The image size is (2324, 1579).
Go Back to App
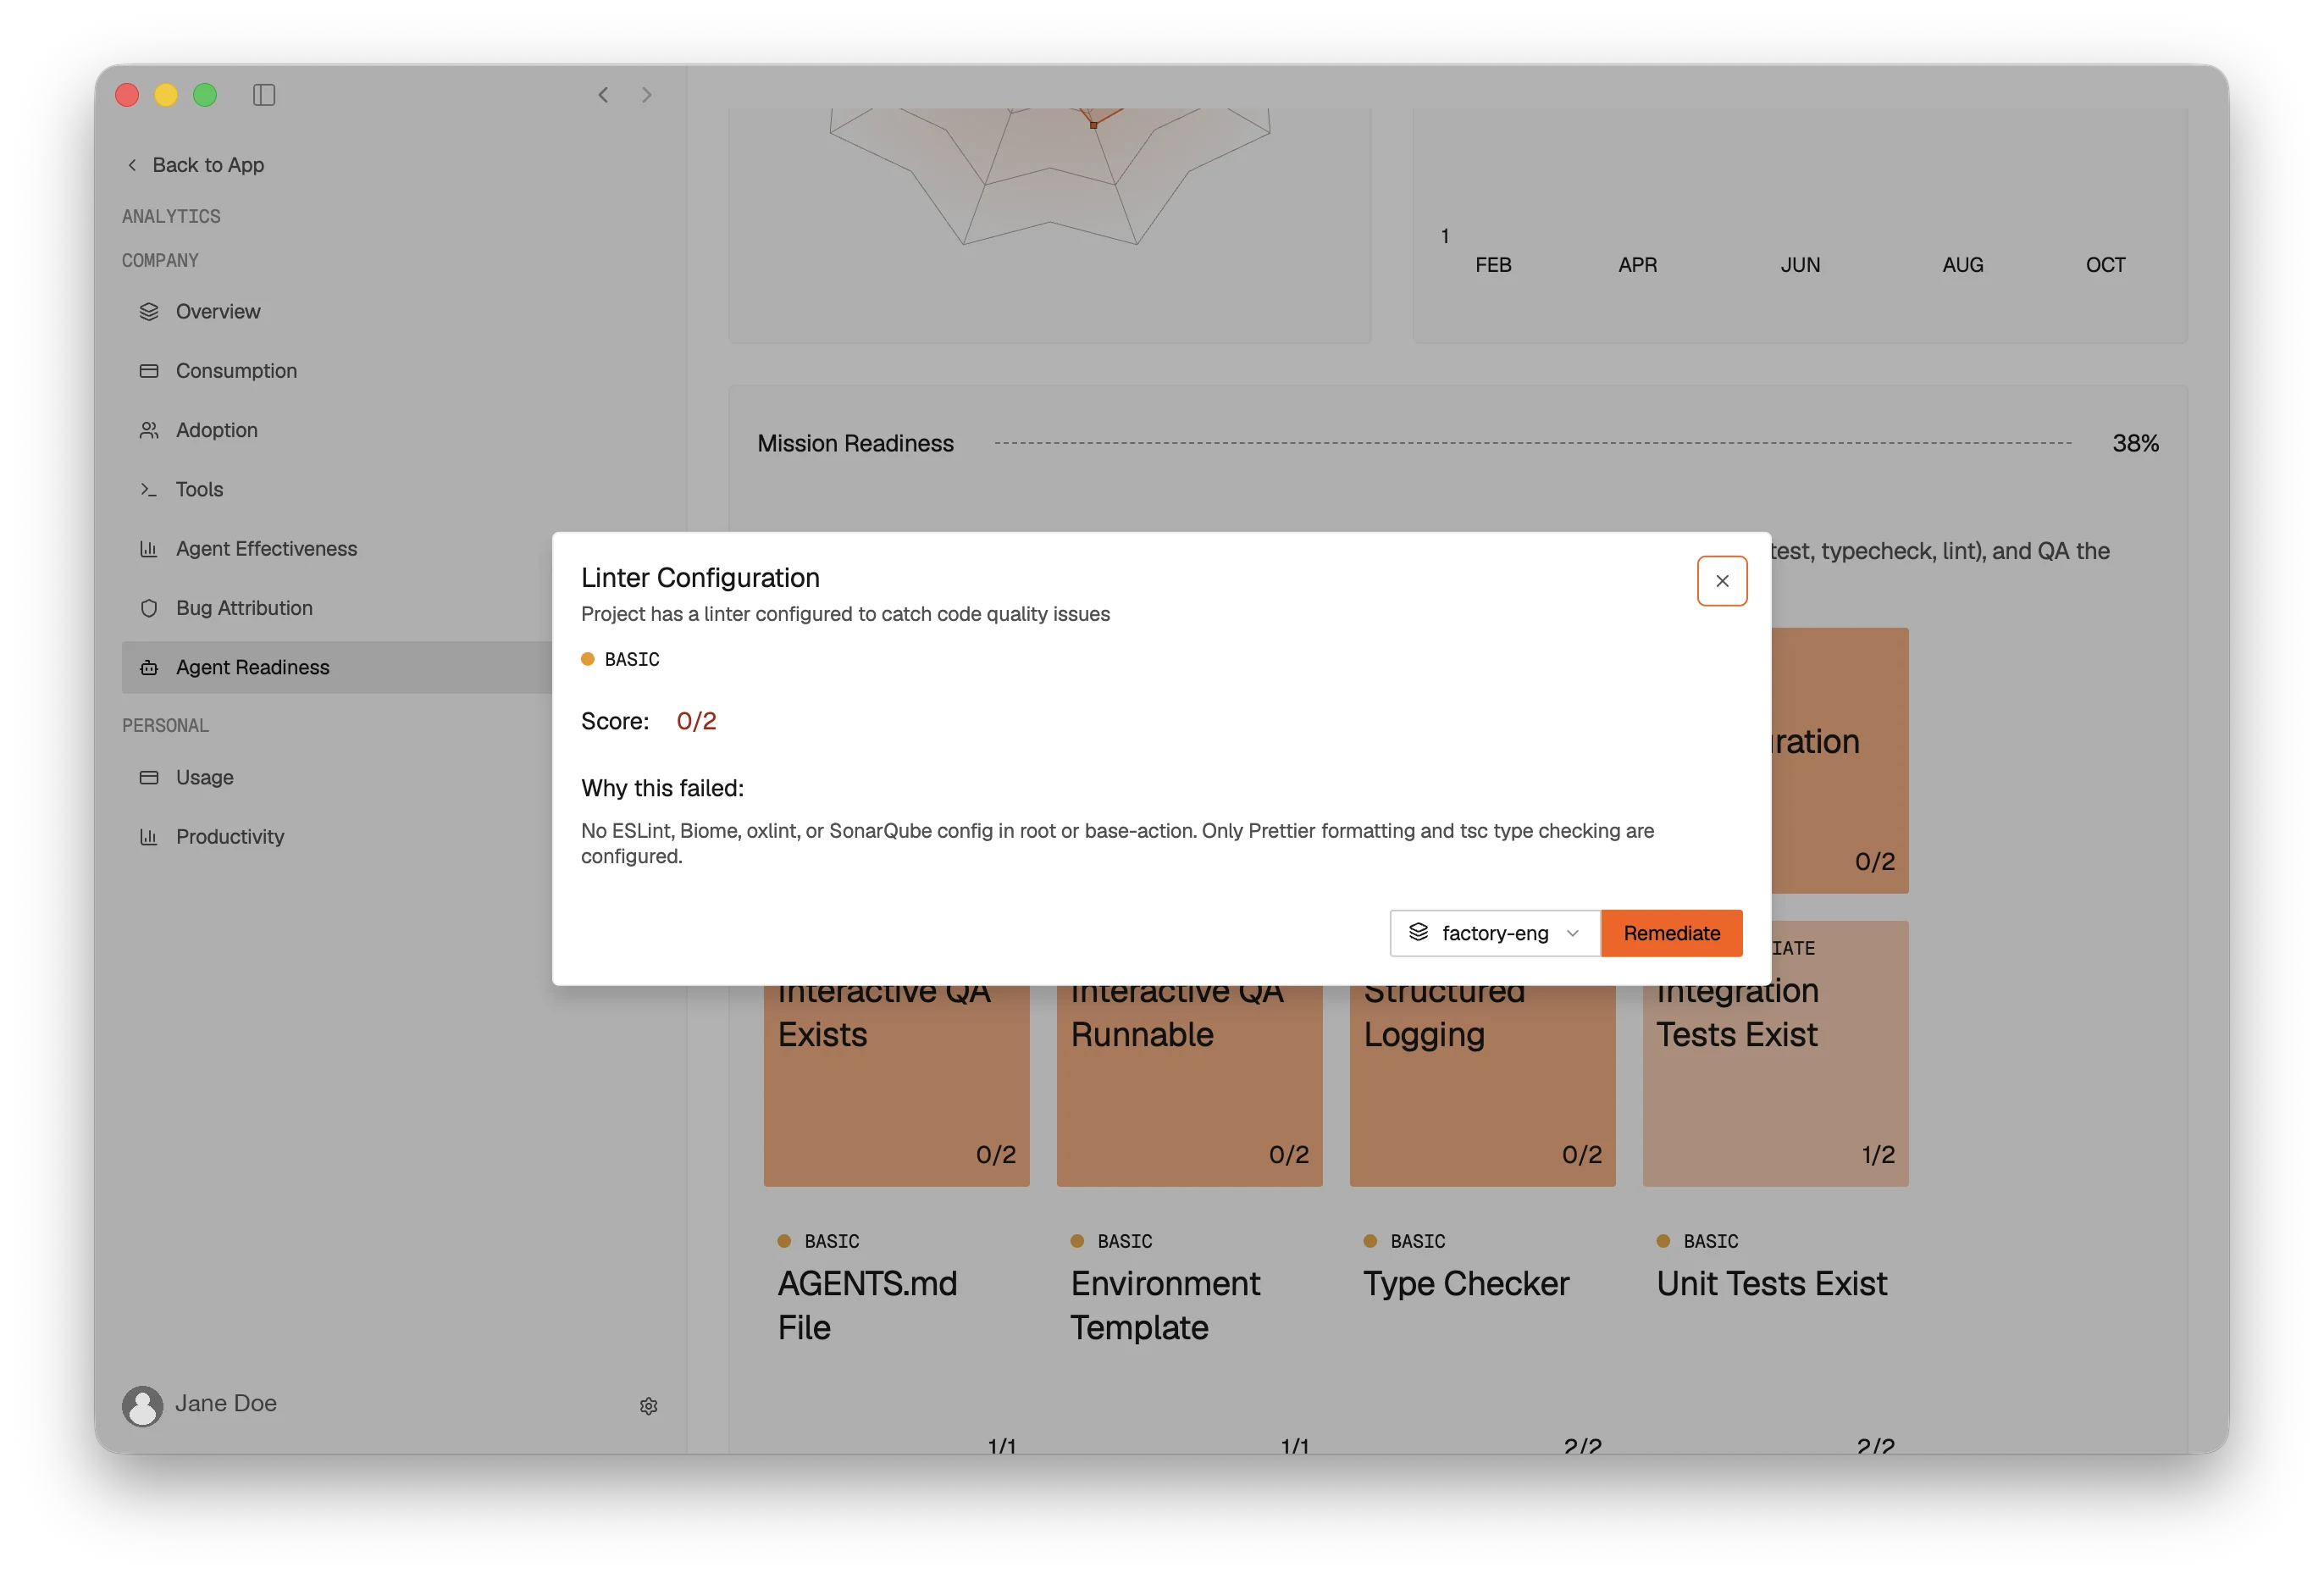[196, 165]
